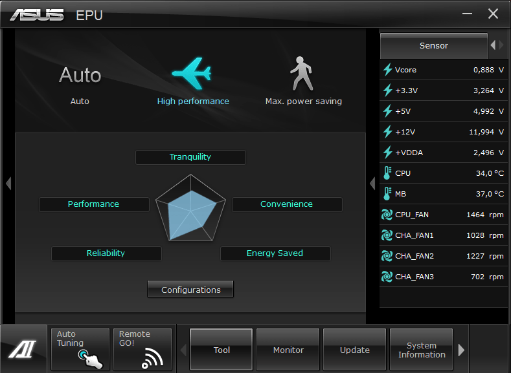Click the Reliability label
This screenshot has height=373, width=511.
click(x=106, y=253)
